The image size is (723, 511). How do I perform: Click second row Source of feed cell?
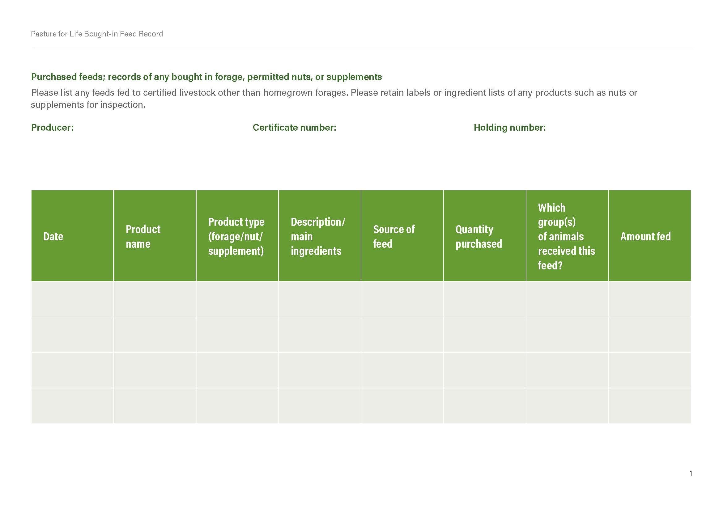[x=402, y=335]
